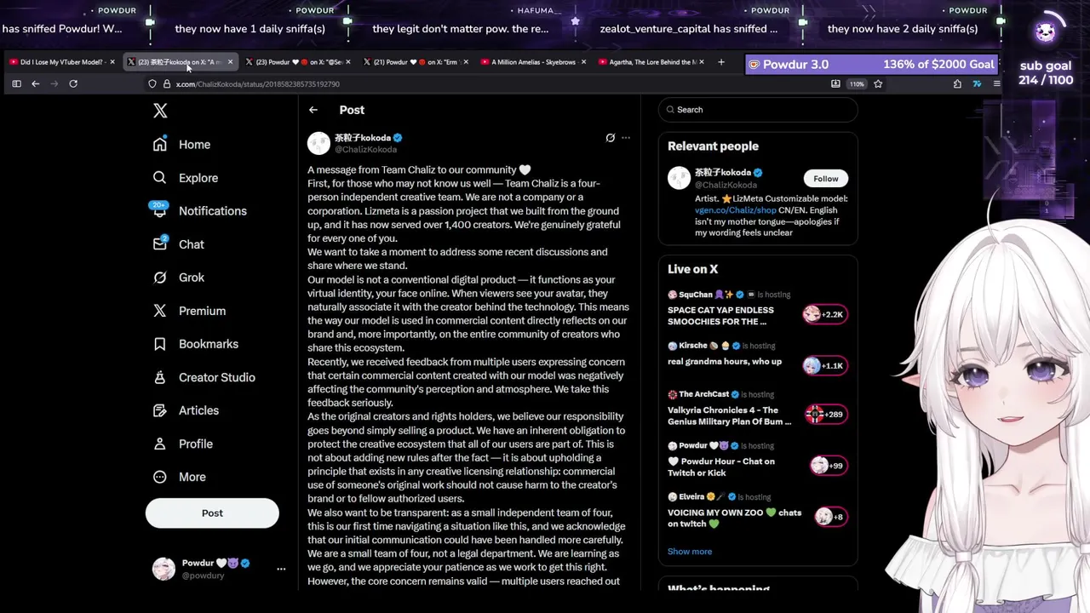Screen dimensions: 1090x613
Task: Close the 茶粒子kokoda on X tab
Action: (230, 62)
